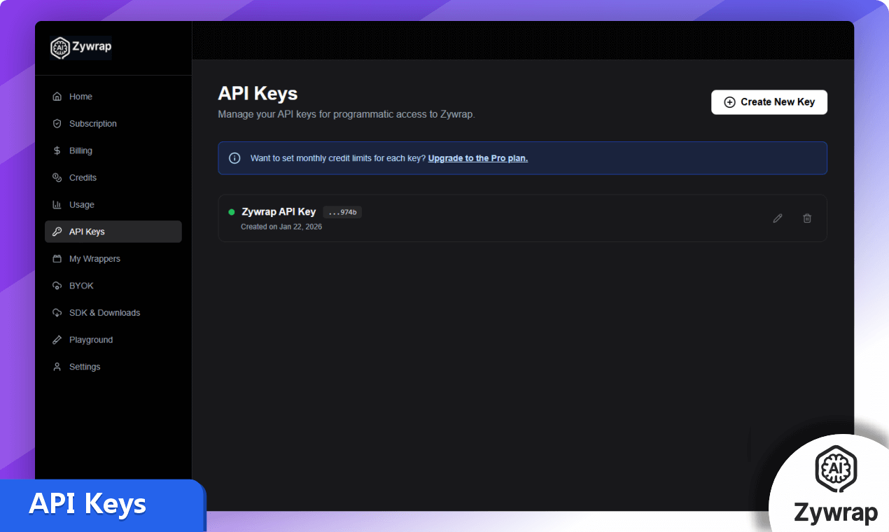Go to the Subscription page
This screenshot has height=532, width=889.
pyautogui.click(x=113, y=124)
